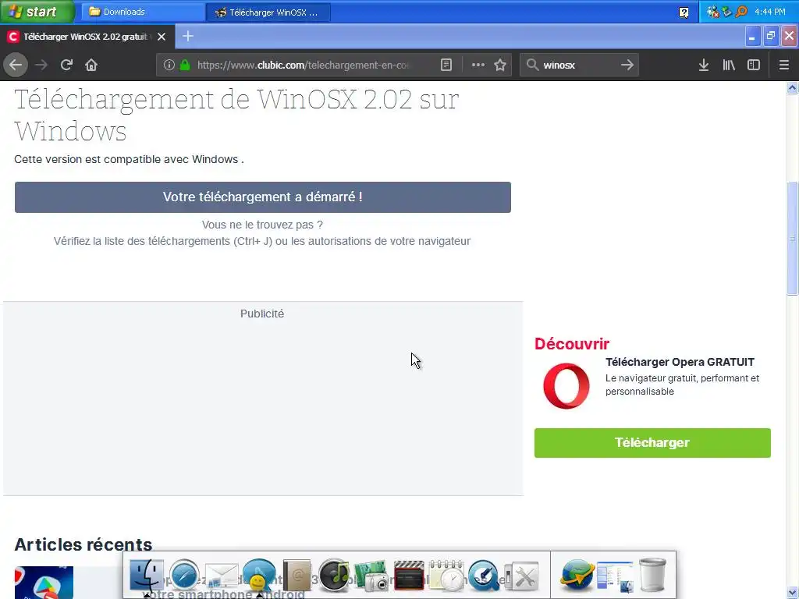This screenshot has width=799, height=599.
Task: Click the Découvrir heading
Action: pyautogui.click(x=572, y=344)
